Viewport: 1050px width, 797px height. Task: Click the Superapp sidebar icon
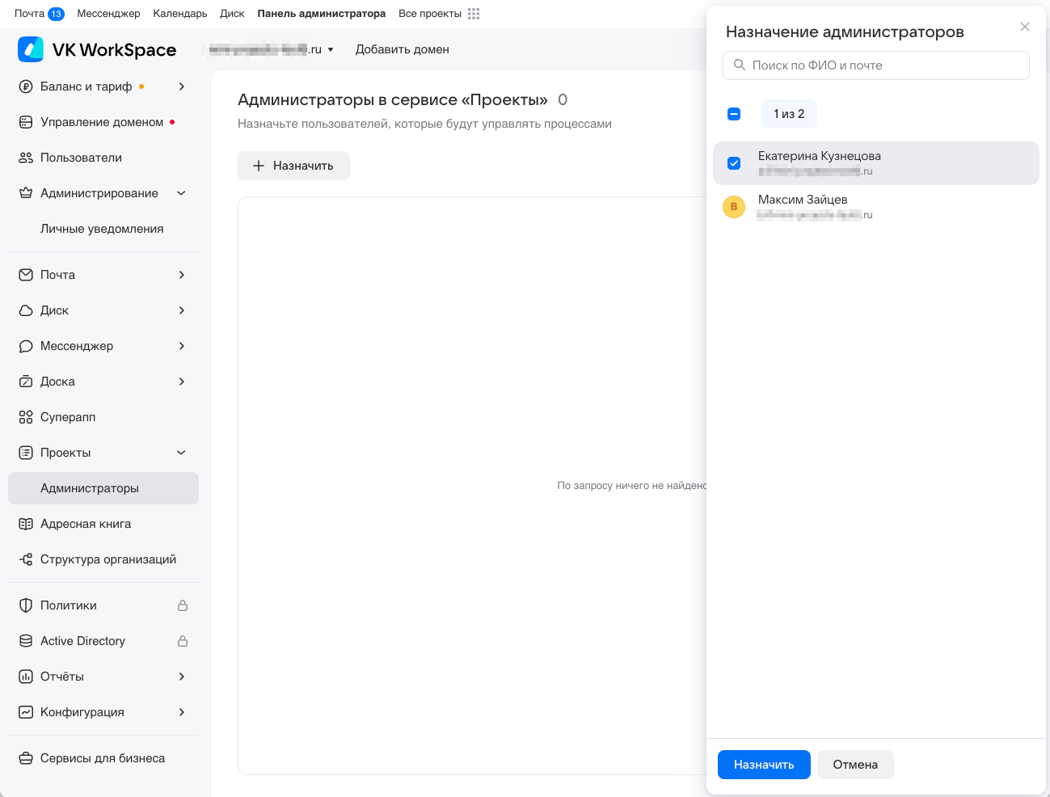(26, 417)
